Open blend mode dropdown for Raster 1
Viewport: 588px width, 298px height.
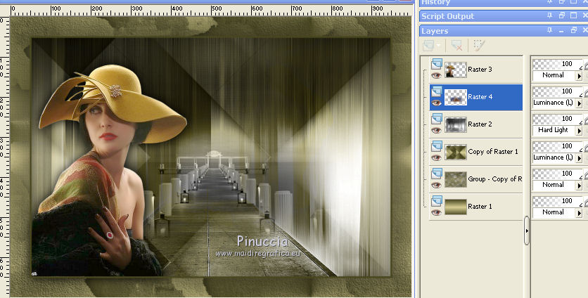(579, 212)
